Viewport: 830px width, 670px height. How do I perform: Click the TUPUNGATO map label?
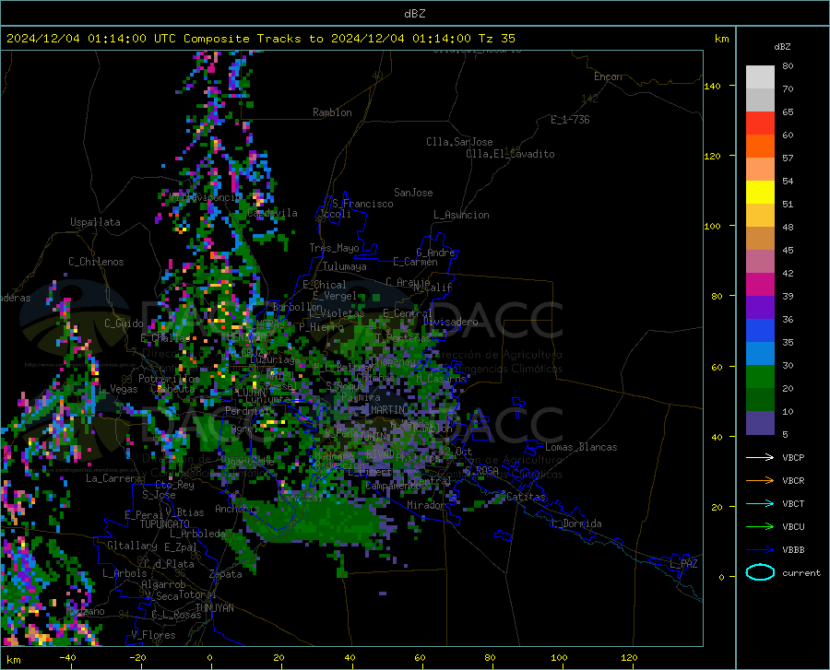164,524
